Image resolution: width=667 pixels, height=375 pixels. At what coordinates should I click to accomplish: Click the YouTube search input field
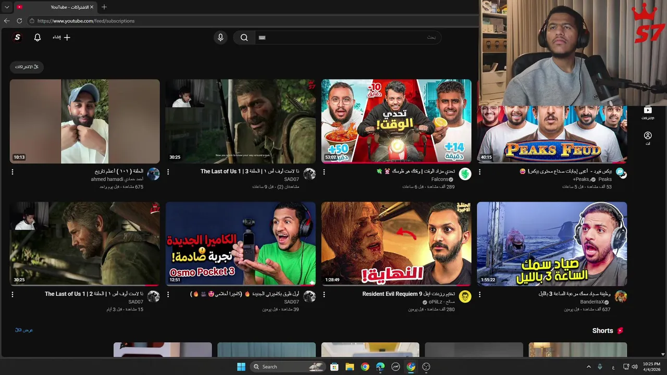[349, 37]
